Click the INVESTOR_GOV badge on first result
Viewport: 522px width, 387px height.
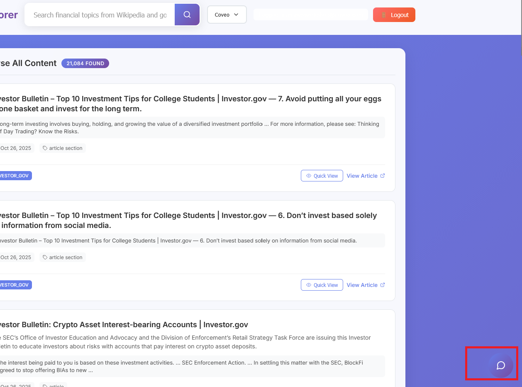[15, 176]
